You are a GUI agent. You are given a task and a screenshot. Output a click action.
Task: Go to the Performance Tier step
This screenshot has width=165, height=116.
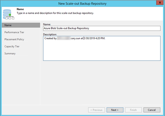click(x=14, y=32)
